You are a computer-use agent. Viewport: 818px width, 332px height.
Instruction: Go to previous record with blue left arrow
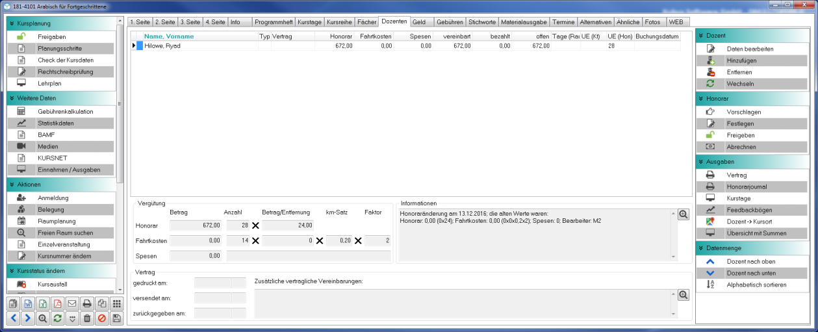(13, 318)
